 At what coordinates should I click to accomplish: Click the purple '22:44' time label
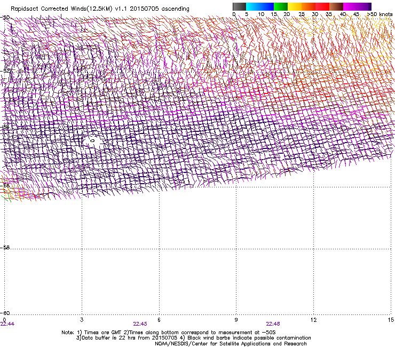coord(7,324)
